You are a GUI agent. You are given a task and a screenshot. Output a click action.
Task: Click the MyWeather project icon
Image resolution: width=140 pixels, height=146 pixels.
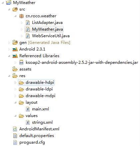[9, 2]
